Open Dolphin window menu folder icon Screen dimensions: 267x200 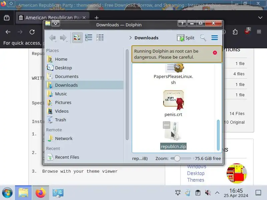tap(48, 23)
